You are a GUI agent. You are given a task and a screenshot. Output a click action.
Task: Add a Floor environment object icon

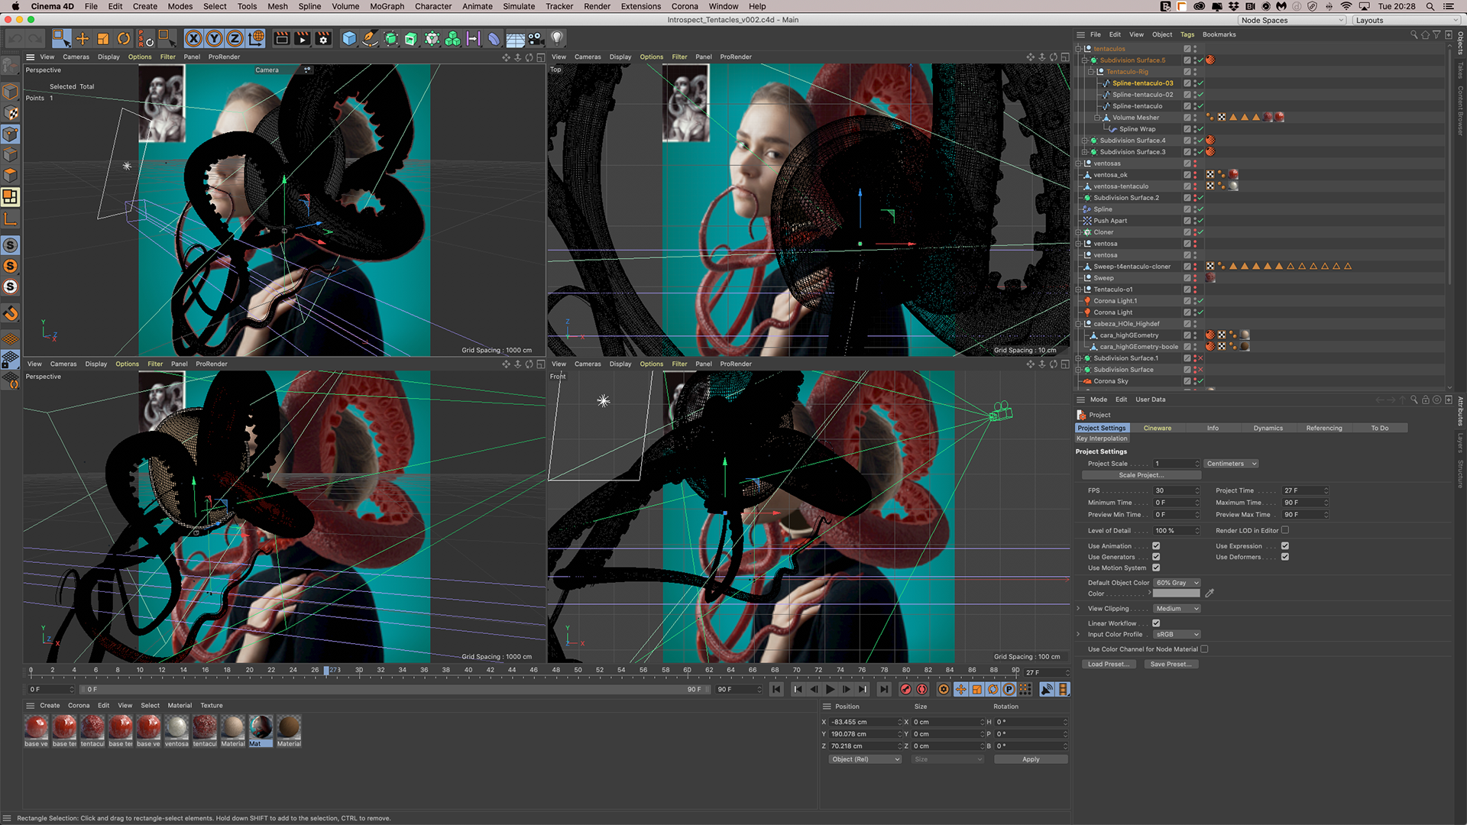[516, 38]
